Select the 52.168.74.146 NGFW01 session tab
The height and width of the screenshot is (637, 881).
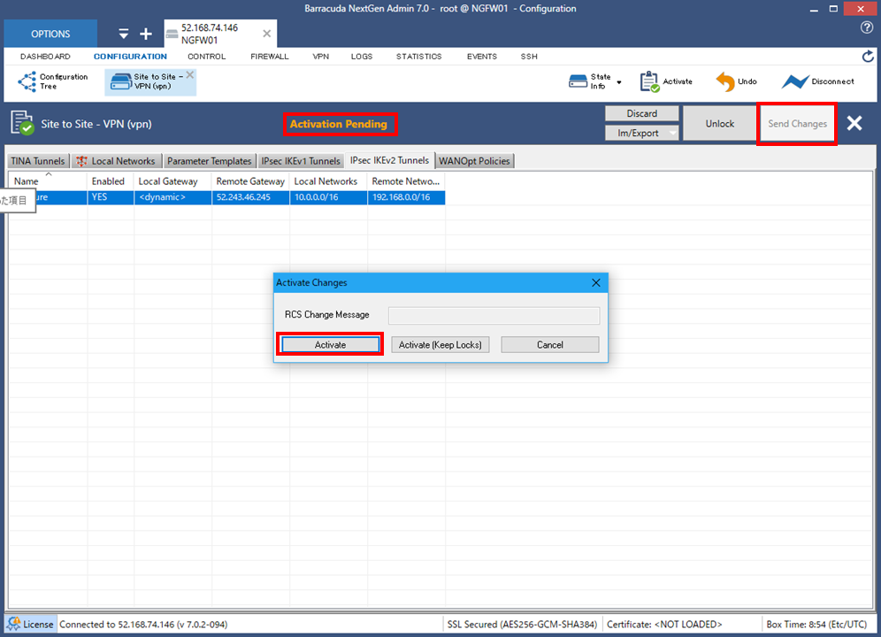coord(220,34)
